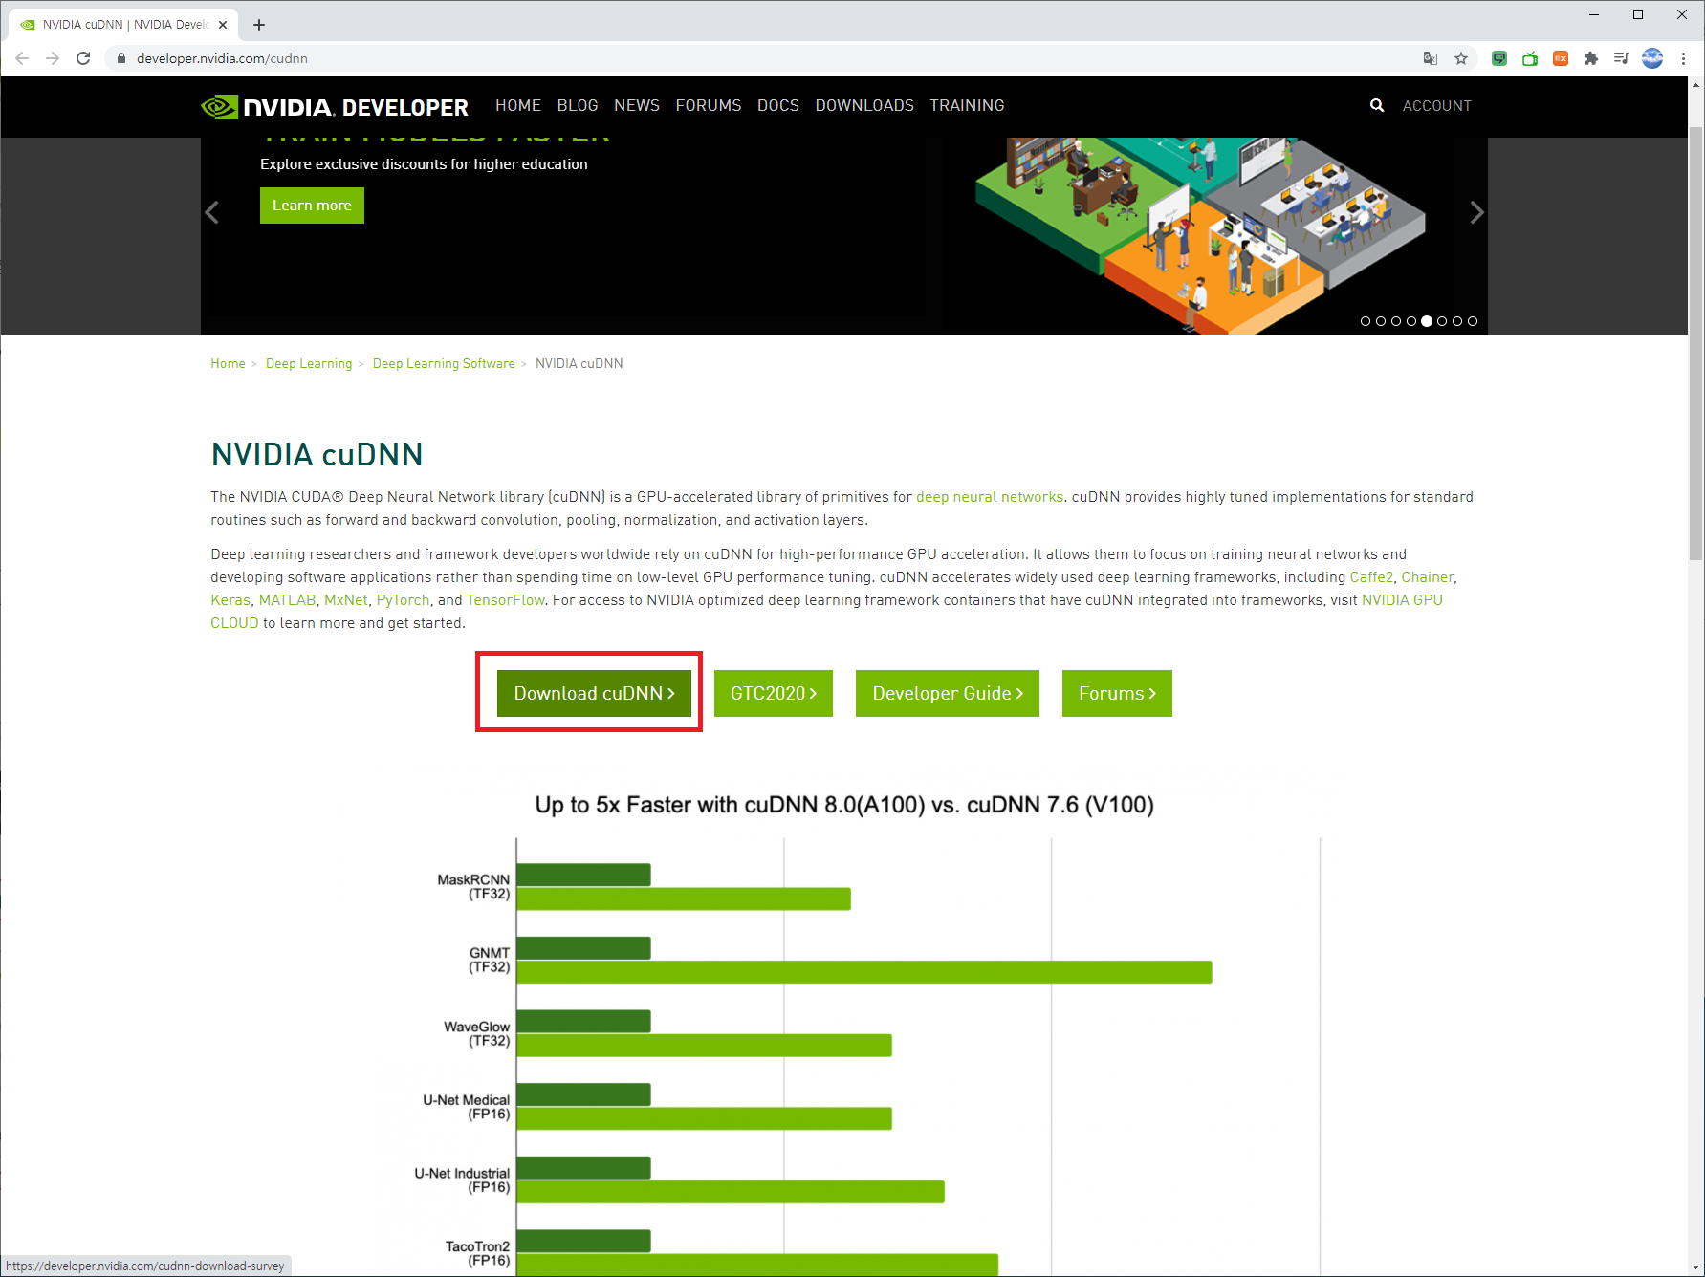Click the green Forums button
This screenshot has height=1277, width=1705.
[x=1117, y=693]
